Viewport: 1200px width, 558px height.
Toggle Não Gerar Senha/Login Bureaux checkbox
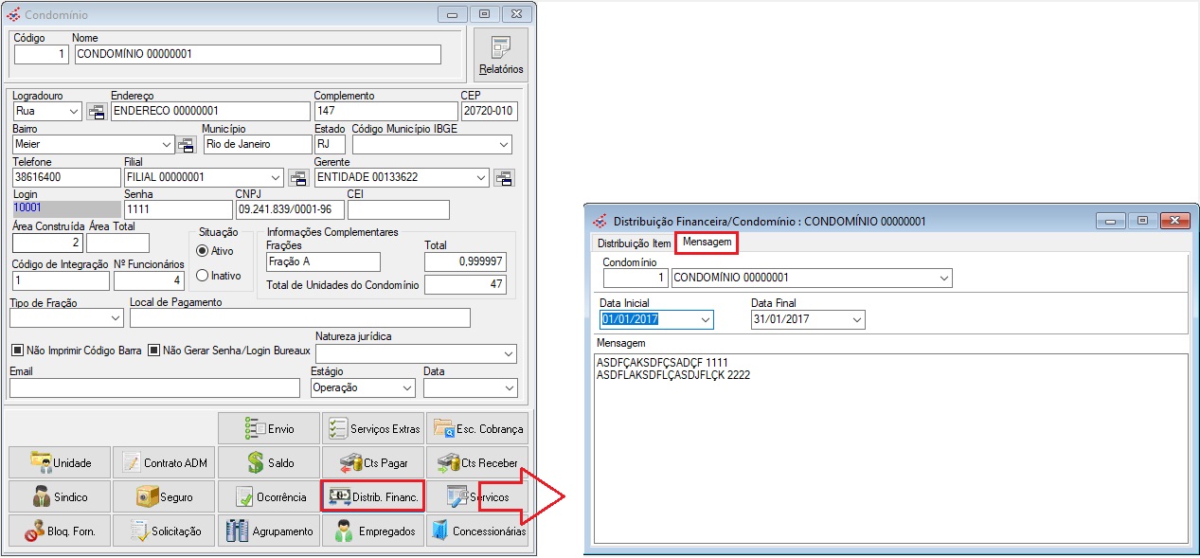154,351
